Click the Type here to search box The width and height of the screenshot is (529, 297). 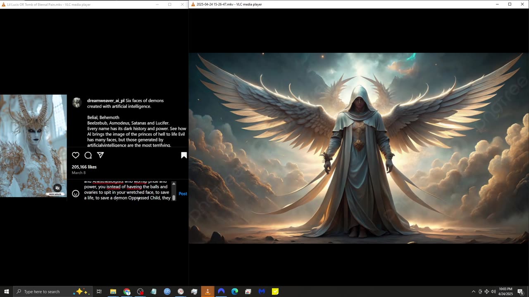point(52,292)
